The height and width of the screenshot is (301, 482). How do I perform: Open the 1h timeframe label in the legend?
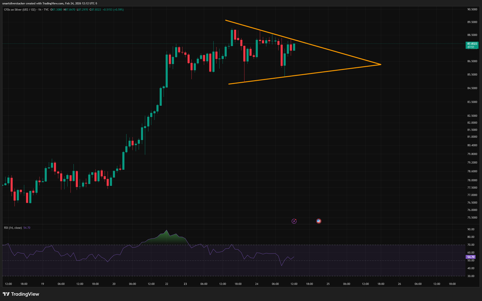coord(39,9)
